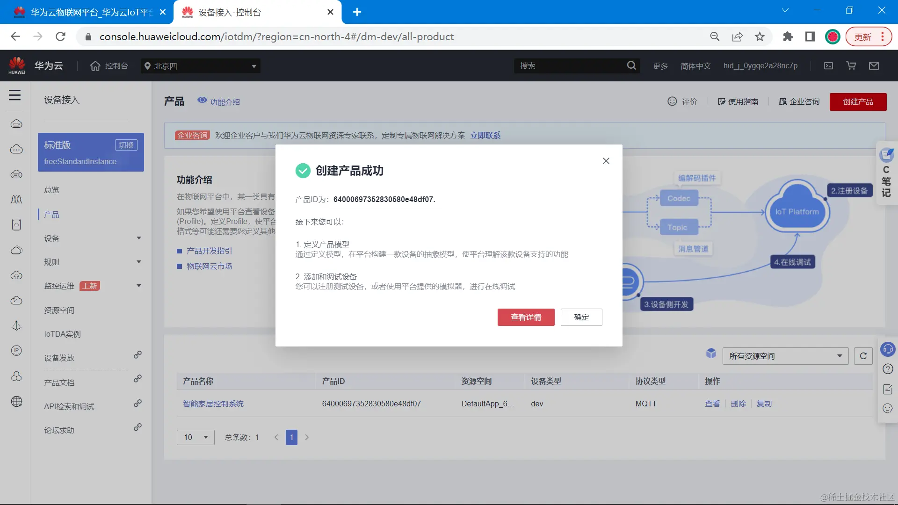Click the API检索和调试 external link icon
The width and height of the screenshot is (898, 505).
point(138,403)
